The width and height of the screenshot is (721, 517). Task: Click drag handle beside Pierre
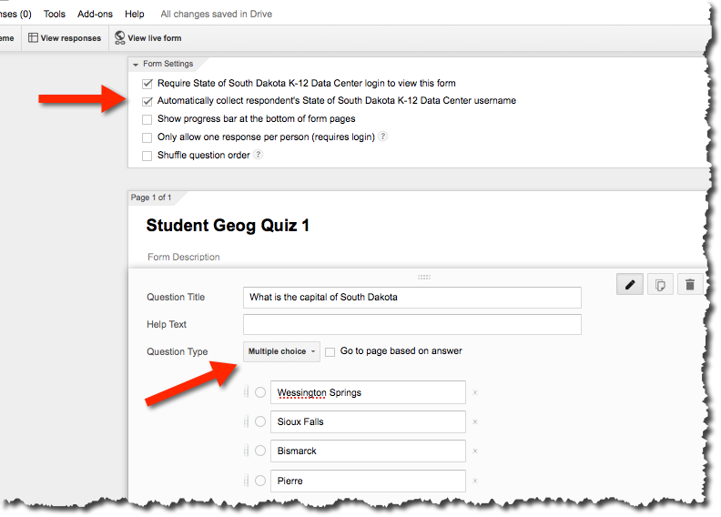tap(246, 481)
